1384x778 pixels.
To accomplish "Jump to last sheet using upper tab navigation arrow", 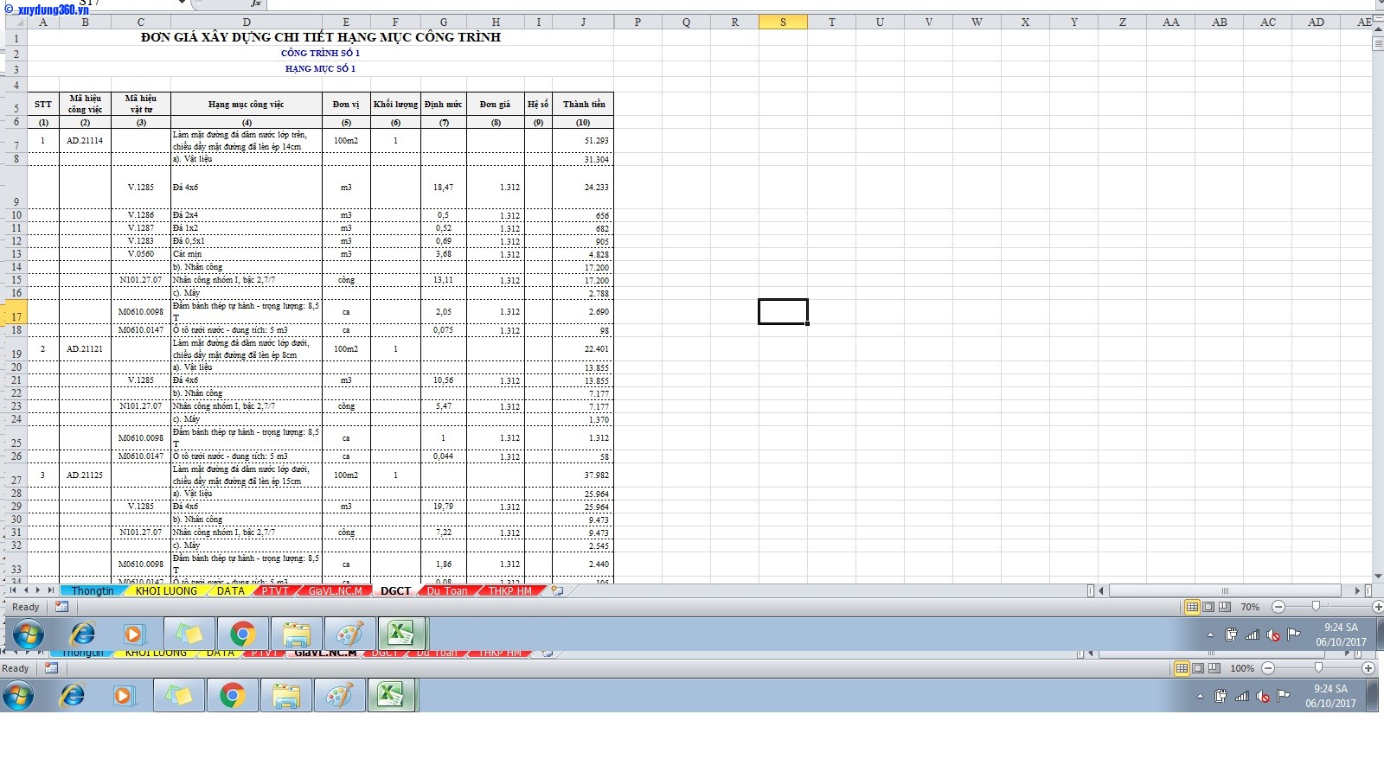I will (51, 590).
